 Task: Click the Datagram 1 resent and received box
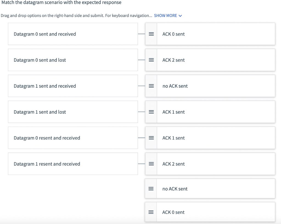[73, 164]
